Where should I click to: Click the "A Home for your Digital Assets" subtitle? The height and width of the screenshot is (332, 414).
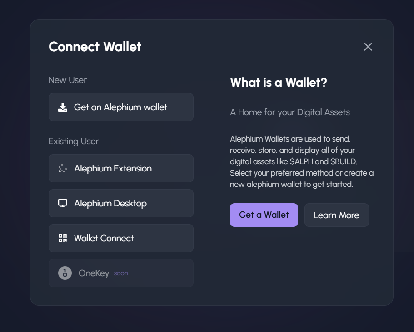(290, 112)
